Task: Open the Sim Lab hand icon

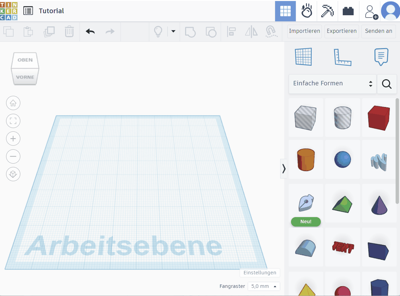Action: tap(306, 11)
